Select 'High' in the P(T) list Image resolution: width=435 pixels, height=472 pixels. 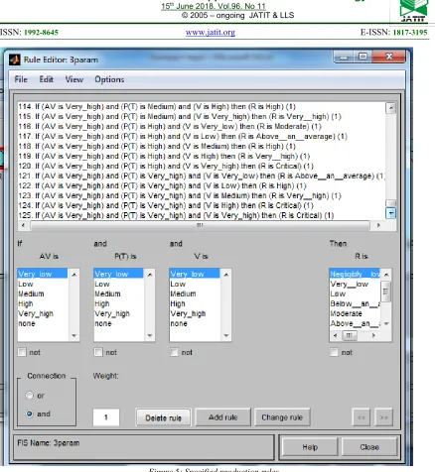(x=118, y=303)
